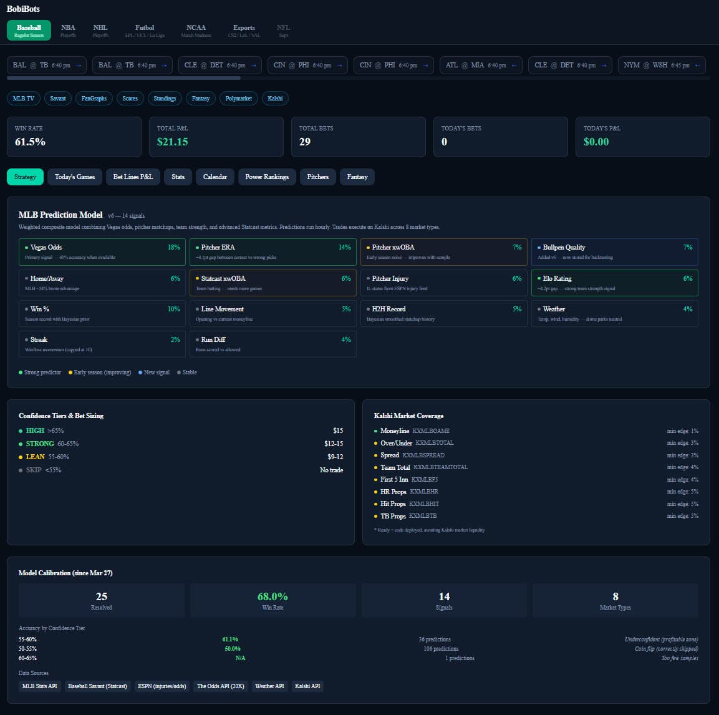The width and height of the screenshot is (719, 715).
Task: Click the 68.0% Win Rate calibration tile
Action: [x=273, y=600]
